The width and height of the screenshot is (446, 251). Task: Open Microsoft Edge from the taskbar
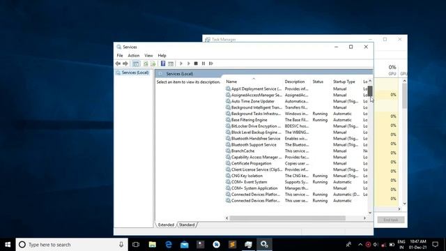pyautogui.click(x=169, y=245)
